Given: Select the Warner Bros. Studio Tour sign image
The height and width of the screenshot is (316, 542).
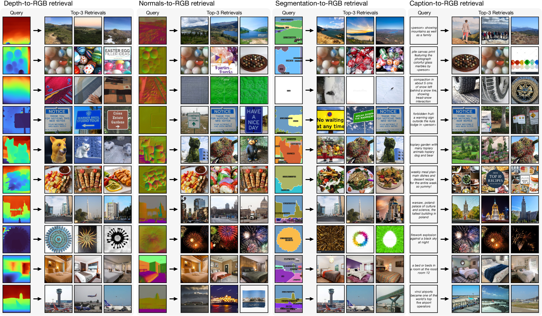Looking at the screenshot, I should [x=88, y=120].
